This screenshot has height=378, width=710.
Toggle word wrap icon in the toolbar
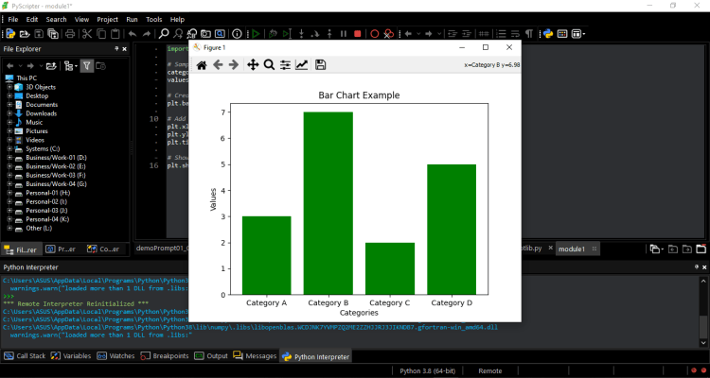coord(515,34)
